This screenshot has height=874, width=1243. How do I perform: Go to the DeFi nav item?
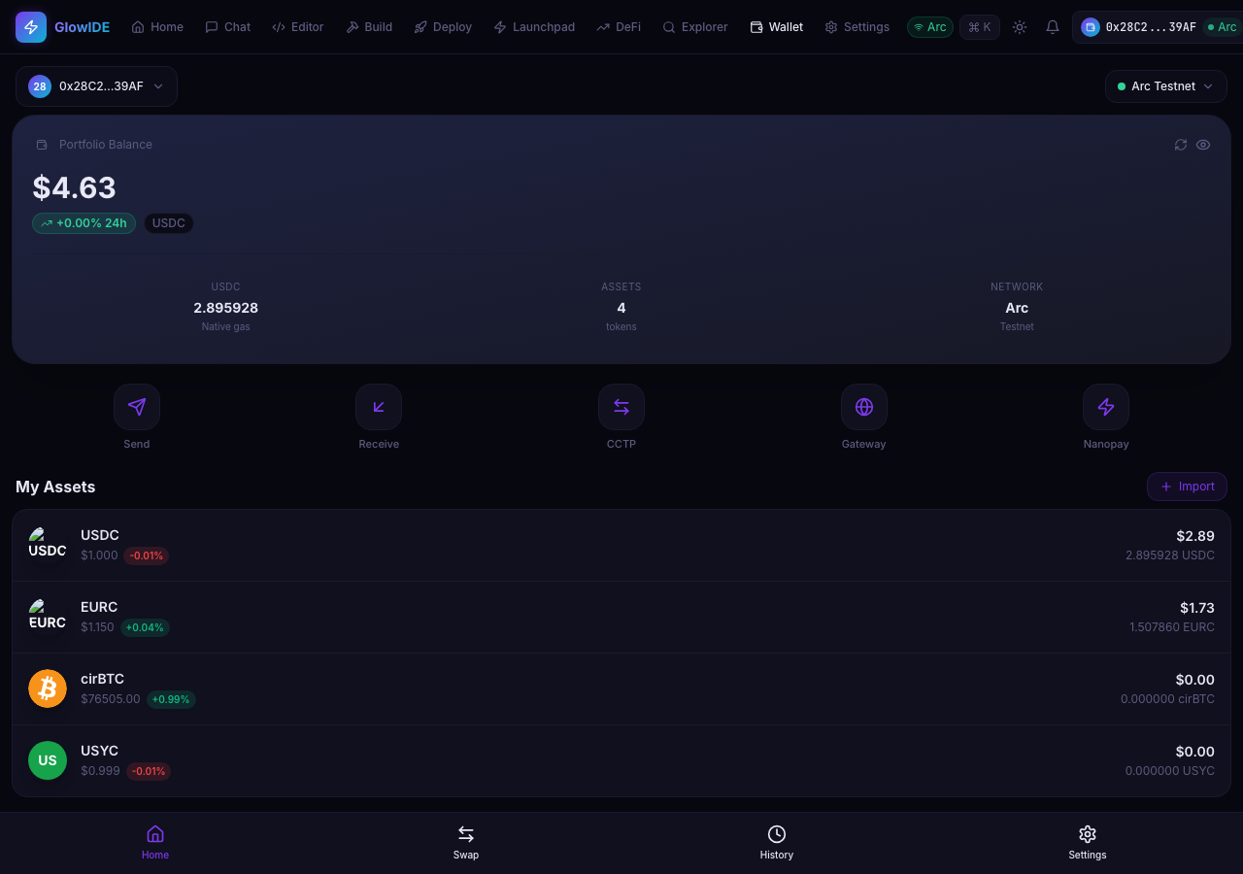pos(619,27)
